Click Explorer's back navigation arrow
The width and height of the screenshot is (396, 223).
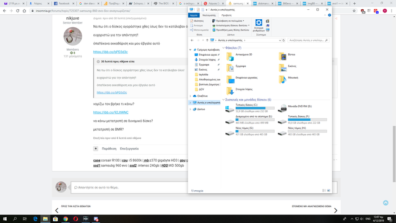(x=192, y=40)
